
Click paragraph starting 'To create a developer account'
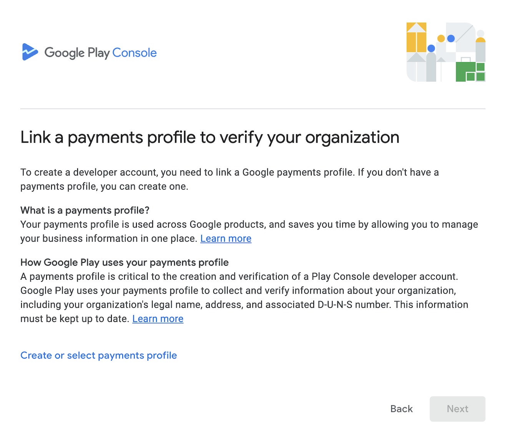230,179
